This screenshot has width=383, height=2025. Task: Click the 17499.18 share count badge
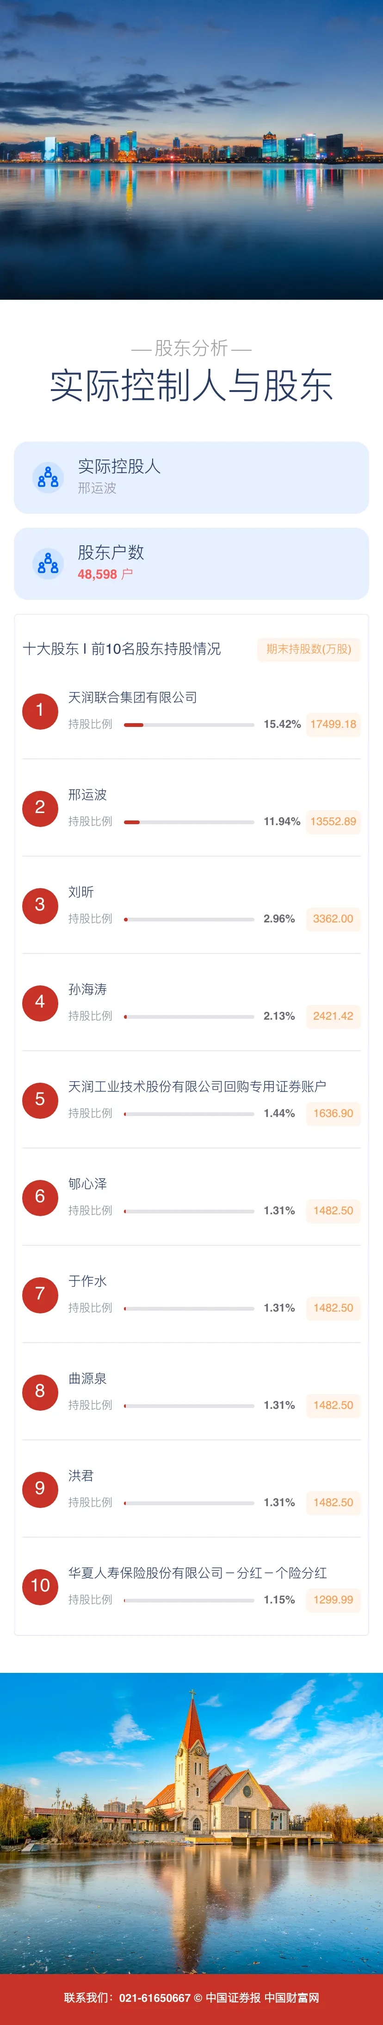tap(333, 724)
